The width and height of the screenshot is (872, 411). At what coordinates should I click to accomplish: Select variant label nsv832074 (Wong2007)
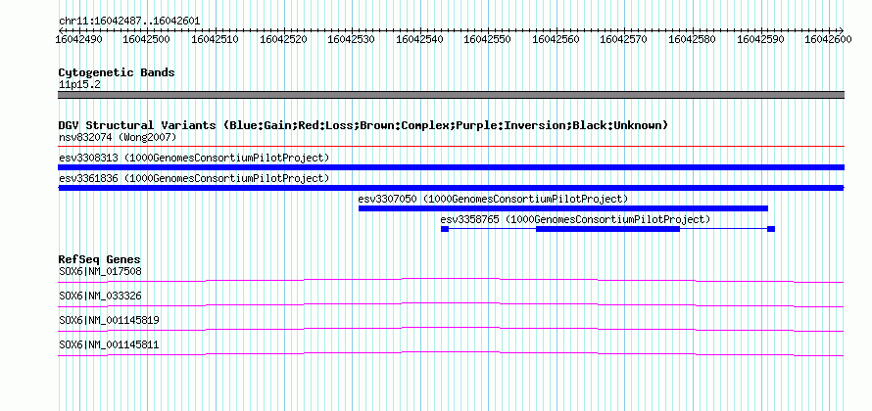(x=118, y=137)
